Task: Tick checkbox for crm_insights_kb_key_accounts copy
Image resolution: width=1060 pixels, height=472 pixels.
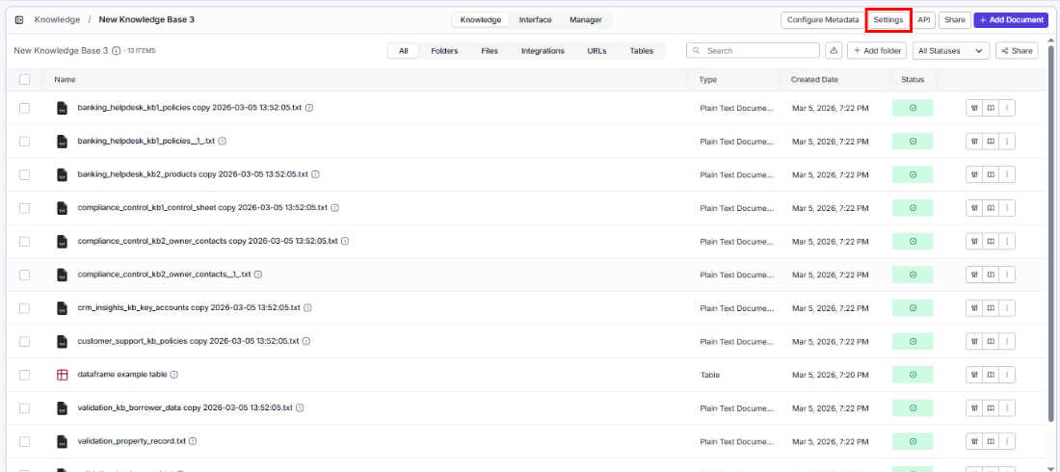Action: [x=25, y=307]
